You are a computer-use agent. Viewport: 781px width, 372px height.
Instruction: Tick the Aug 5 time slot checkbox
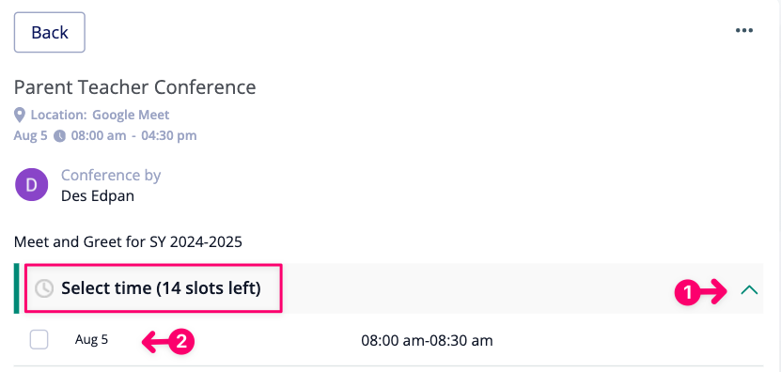(39, 340)
